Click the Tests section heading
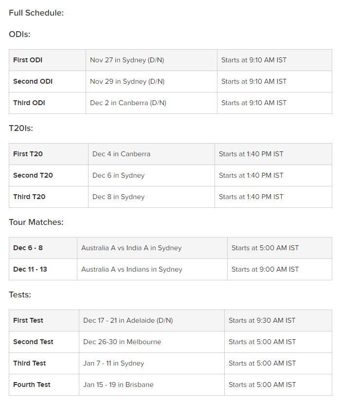This screenshot has width=341, height=404. tap(20, 295)
